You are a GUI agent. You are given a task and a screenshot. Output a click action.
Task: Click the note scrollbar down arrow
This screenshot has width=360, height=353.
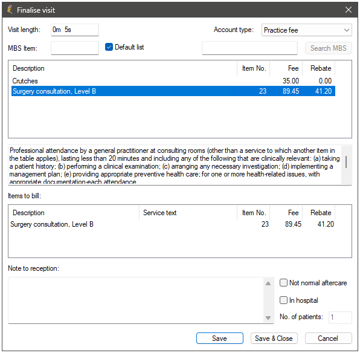click(x=268, y=317)
